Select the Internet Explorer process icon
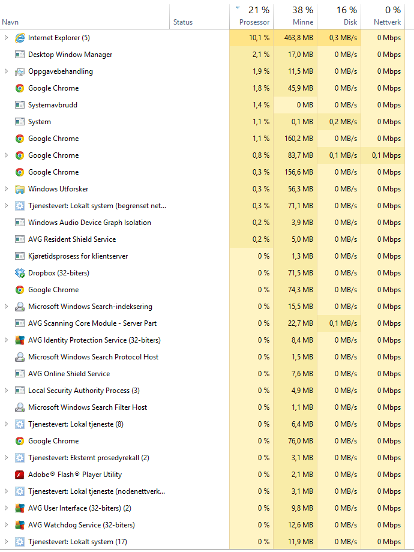This screenshot has width=414, height=552. 20,38
